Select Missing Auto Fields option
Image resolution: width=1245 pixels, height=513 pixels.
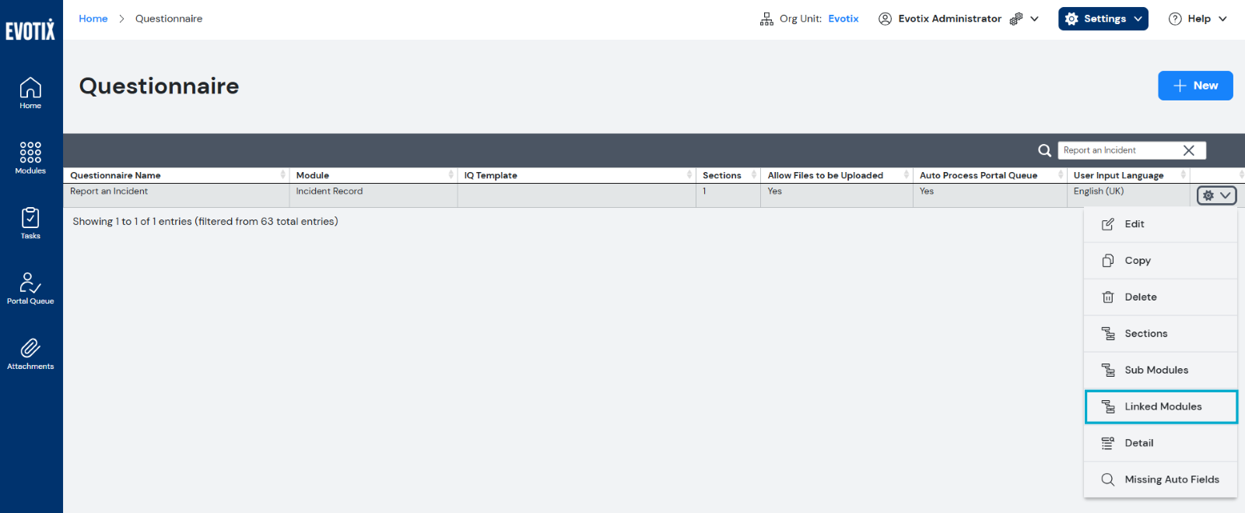coord(1171,480)
